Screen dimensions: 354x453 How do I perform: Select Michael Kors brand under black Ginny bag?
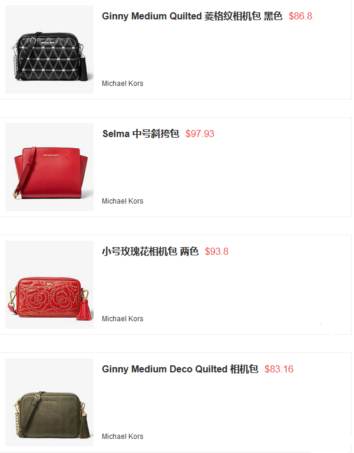coord(123,84)
